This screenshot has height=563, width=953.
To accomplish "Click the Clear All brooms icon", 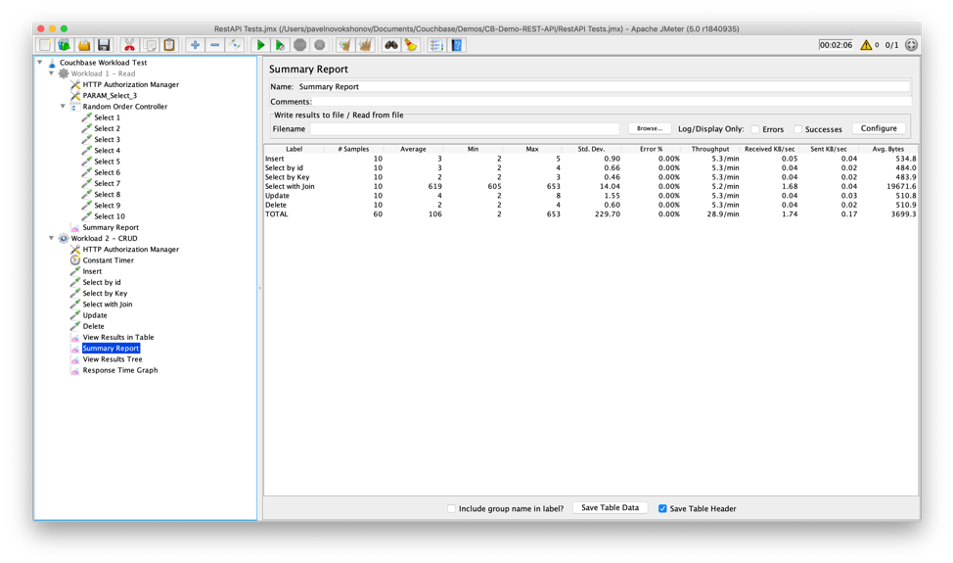I will pyautogui.click(x=365, y=45).
